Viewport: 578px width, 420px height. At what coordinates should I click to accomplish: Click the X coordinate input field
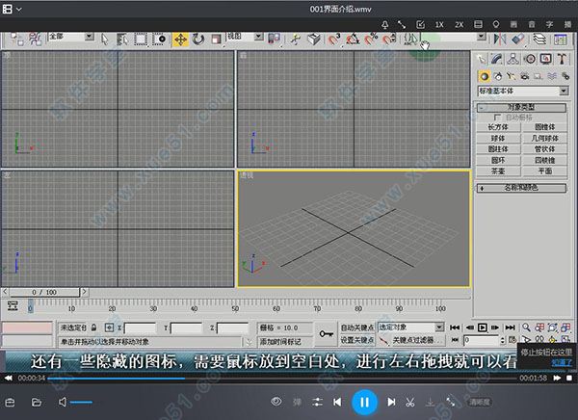pyautogui.click(x=141, y=328)
